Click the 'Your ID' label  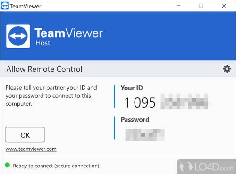coord(132,88)
